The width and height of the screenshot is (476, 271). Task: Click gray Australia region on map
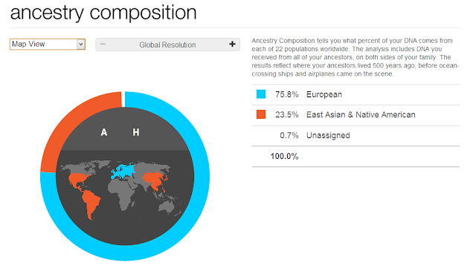(165, 208)
